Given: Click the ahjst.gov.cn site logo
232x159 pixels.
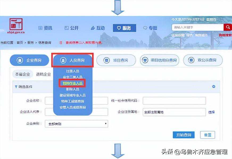Looking at the screenshot, I should [x=16, y=26].
